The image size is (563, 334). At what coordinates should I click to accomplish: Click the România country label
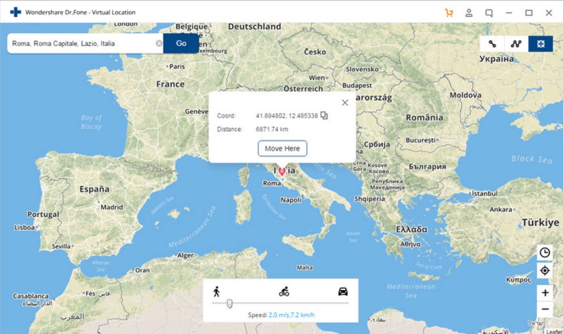tap(424, 117)
